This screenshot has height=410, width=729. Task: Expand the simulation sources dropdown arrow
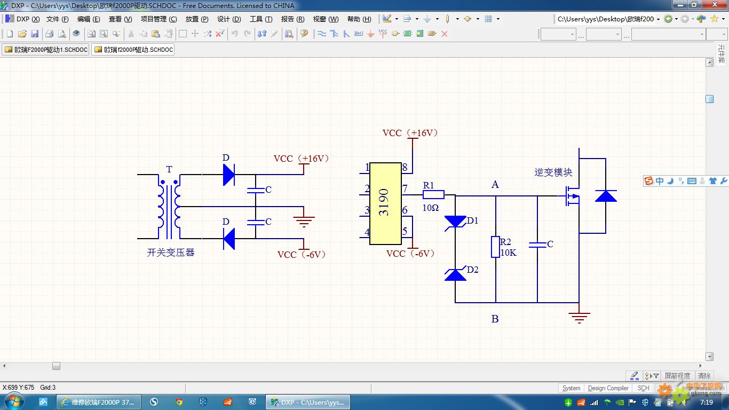[478, 19]
